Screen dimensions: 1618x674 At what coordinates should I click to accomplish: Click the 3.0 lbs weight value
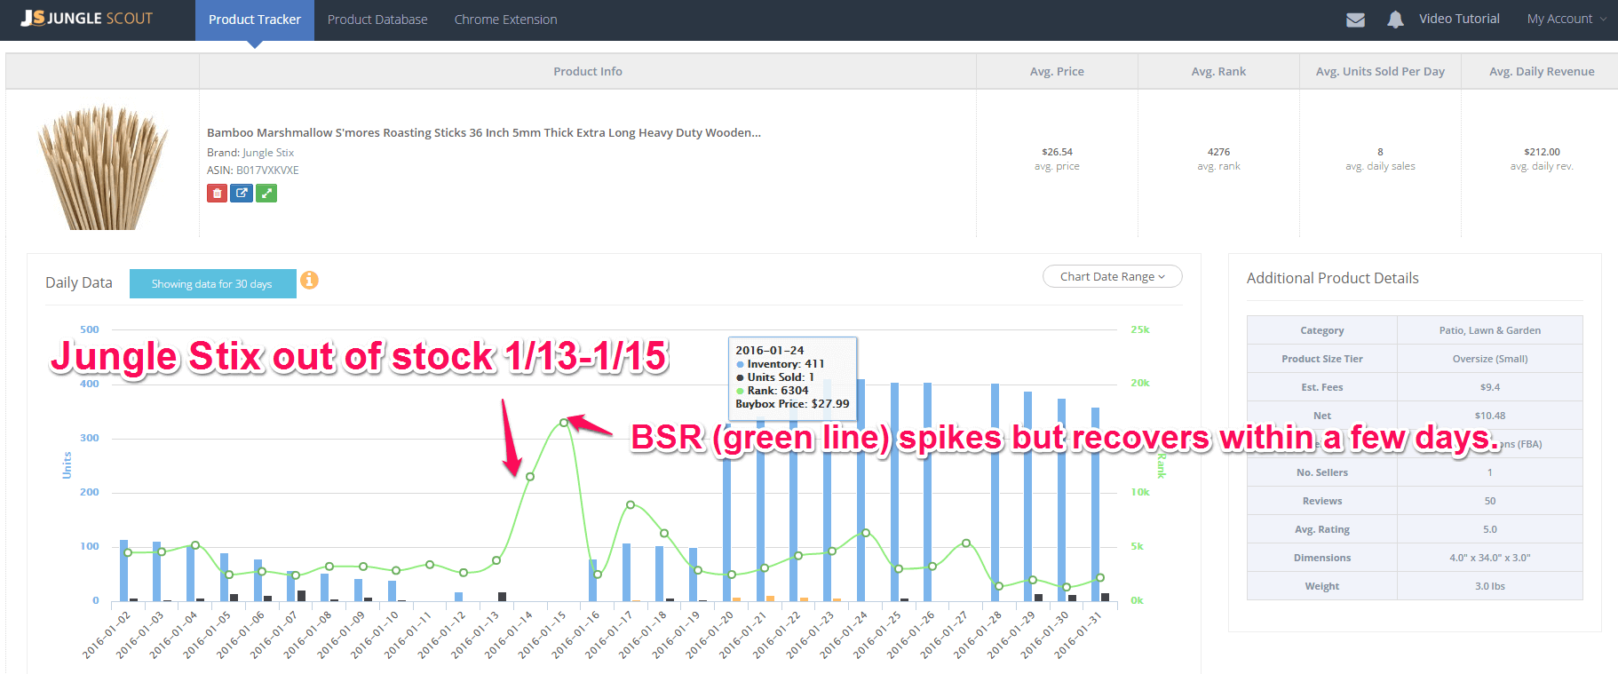click(1490, 586)
